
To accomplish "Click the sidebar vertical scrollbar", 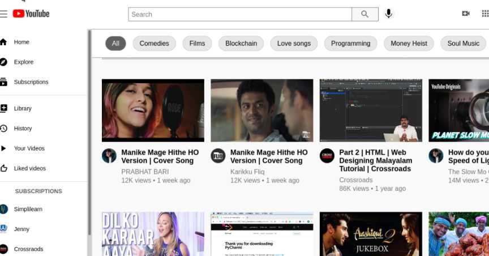I will [89, 133].
